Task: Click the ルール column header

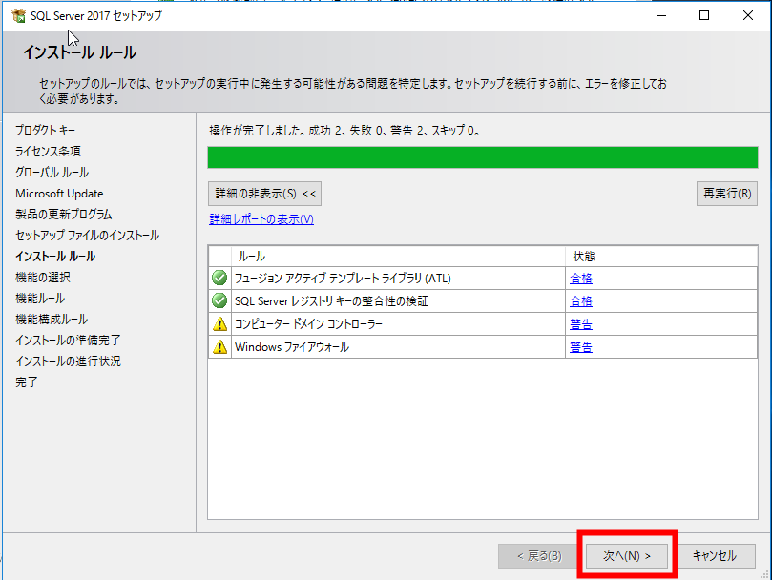Action: tap(398, 257)
